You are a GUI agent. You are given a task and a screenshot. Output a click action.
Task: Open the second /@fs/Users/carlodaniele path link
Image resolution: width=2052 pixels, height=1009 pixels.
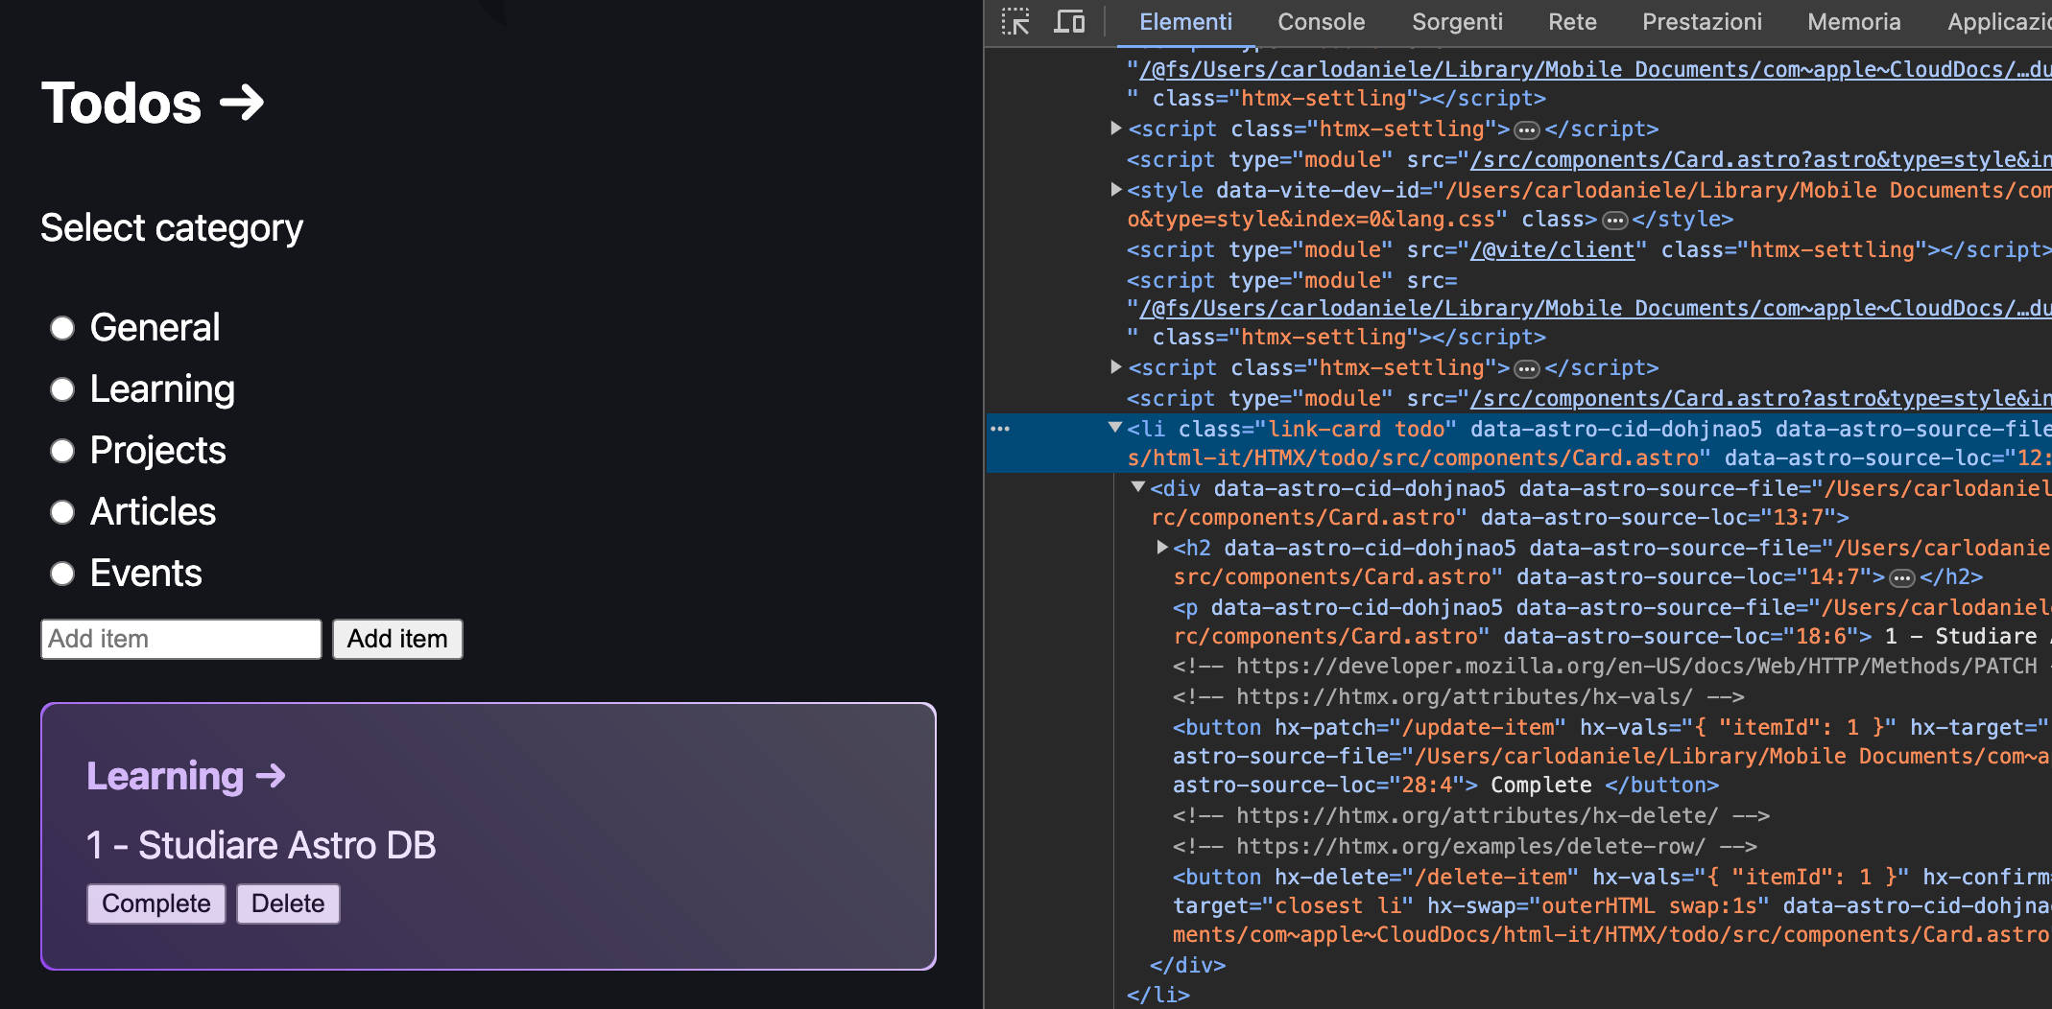coord(1594,308)
